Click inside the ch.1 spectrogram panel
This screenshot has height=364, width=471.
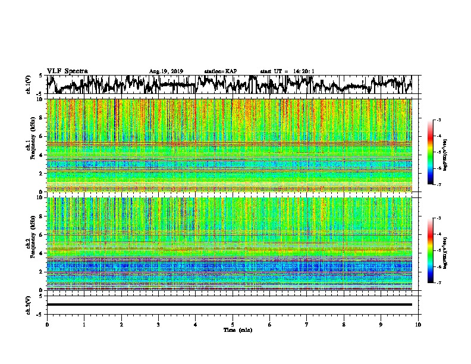click(x=229, y=145)
